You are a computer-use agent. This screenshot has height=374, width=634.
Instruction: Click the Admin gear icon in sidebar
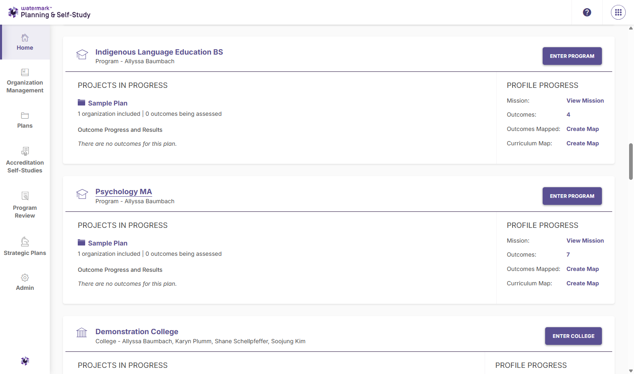pos(25,278)
